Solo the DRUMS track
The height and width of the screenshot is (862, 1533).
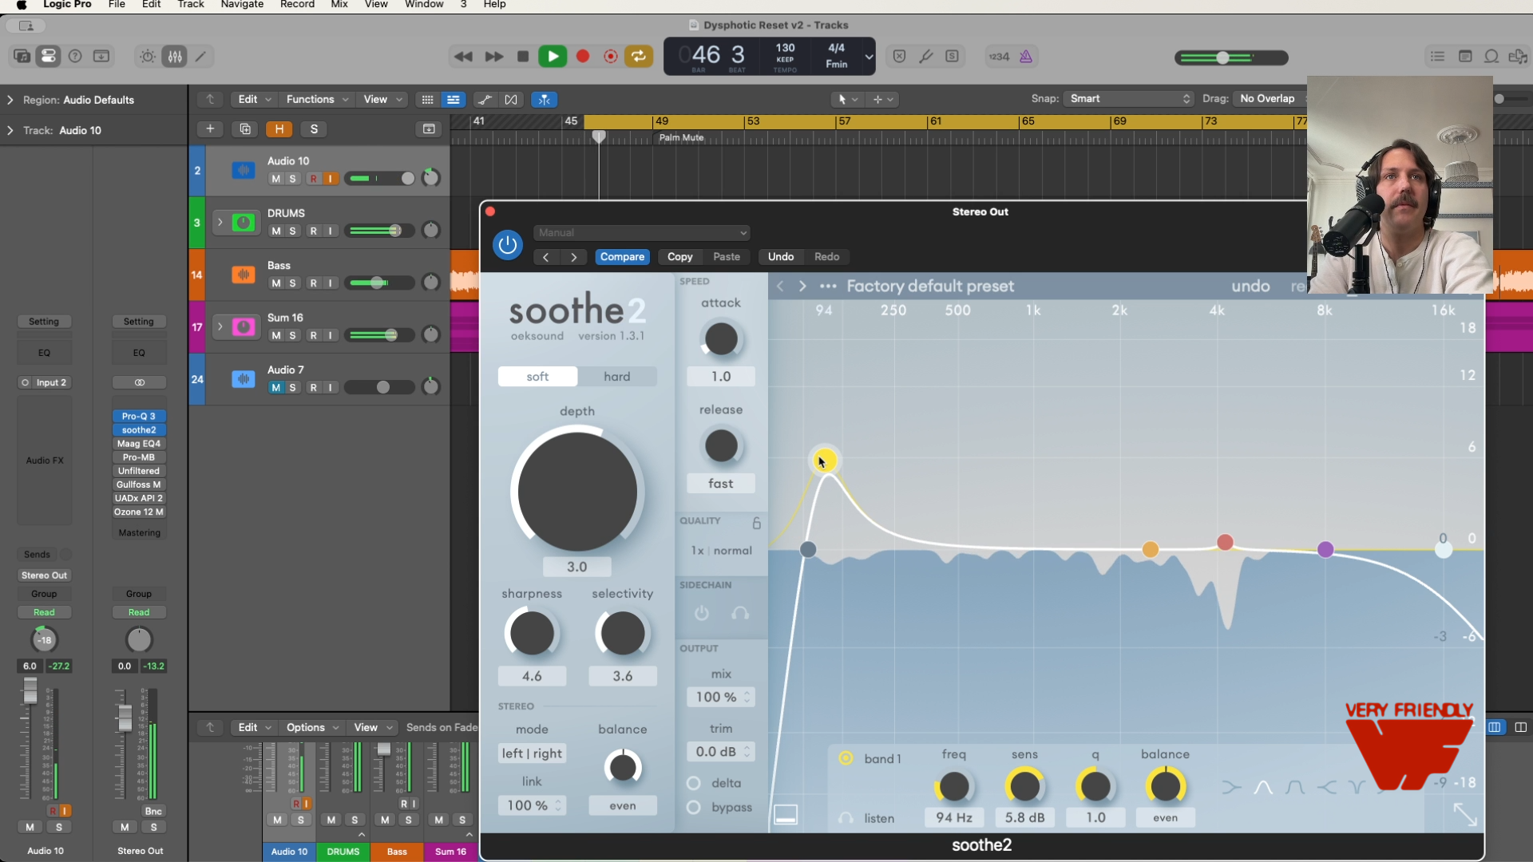[x=292, y=231]
